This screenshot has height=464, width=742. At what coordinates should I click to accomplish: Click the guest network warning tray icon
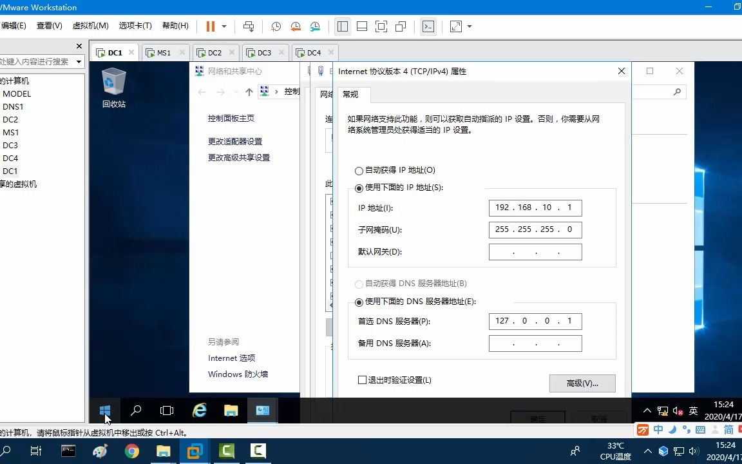pos(663,411)
